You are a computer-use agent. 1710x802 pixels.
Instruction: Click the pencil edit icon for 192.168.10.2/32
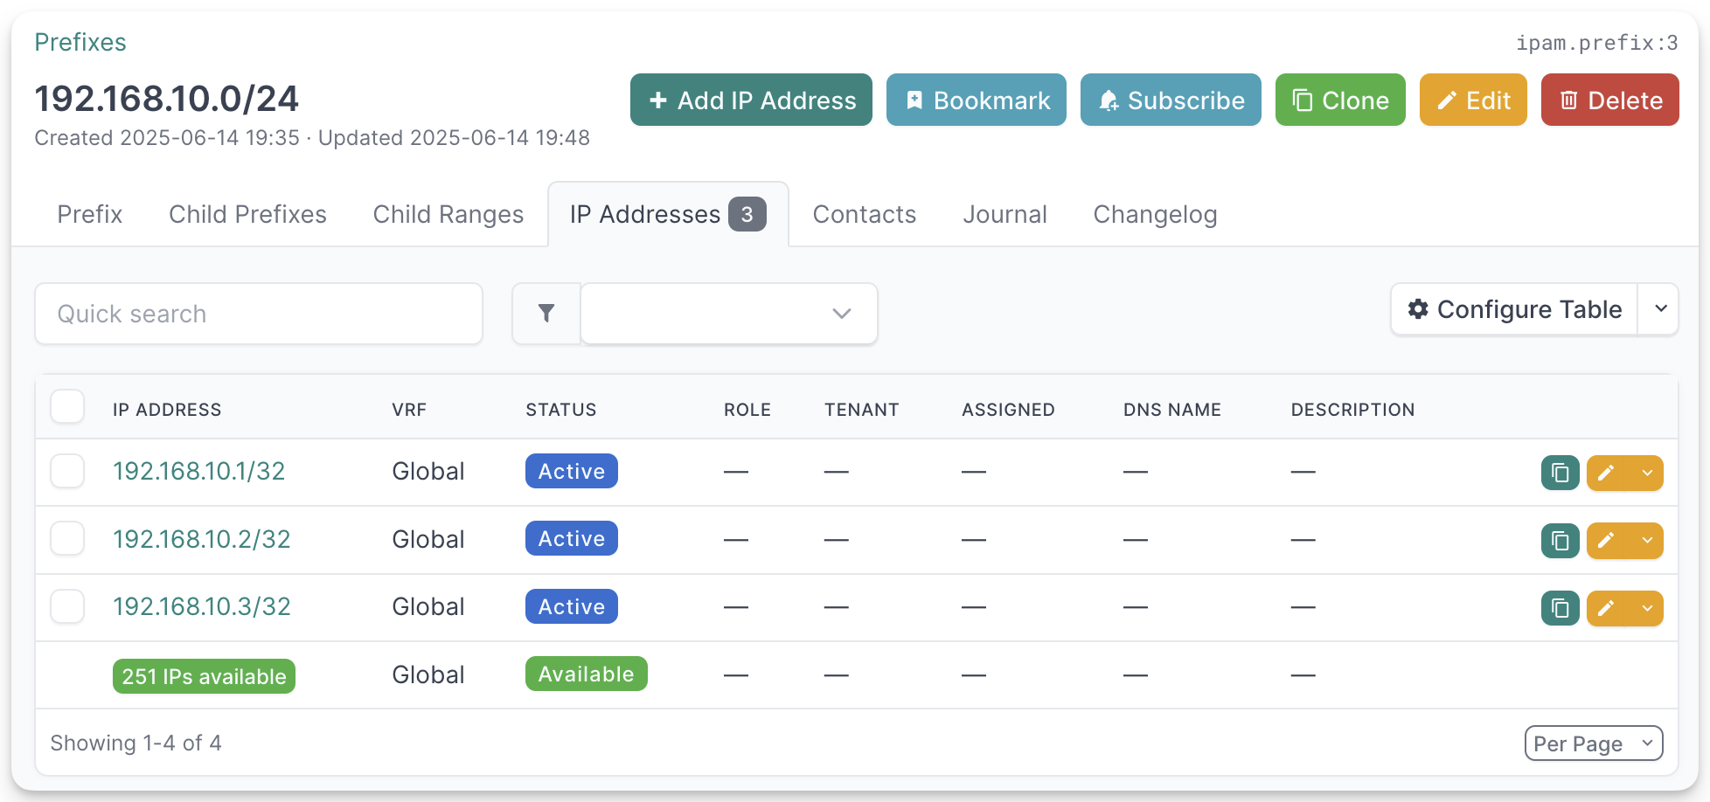pyautogui.click(x=1607, y=541)
